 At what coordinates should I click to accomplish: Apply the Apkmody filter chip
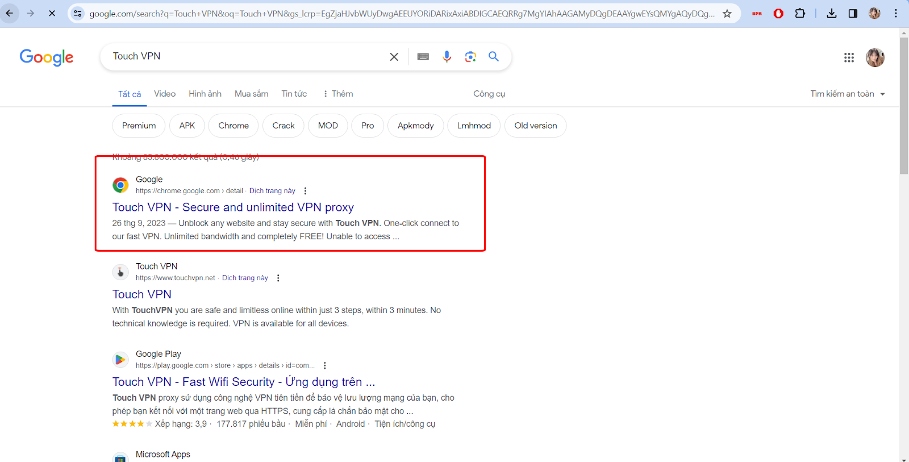pyautogui.click(x=416, y=126)
